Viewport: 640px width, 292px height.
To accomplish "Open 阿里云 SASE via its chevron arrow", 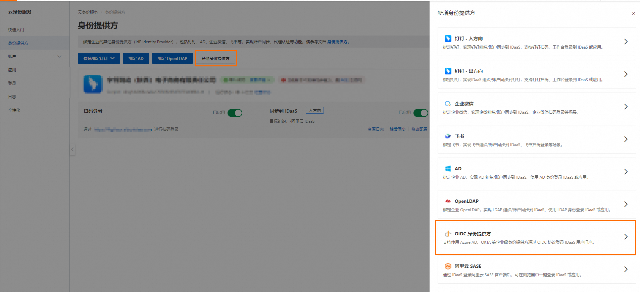I will [626, 269].
